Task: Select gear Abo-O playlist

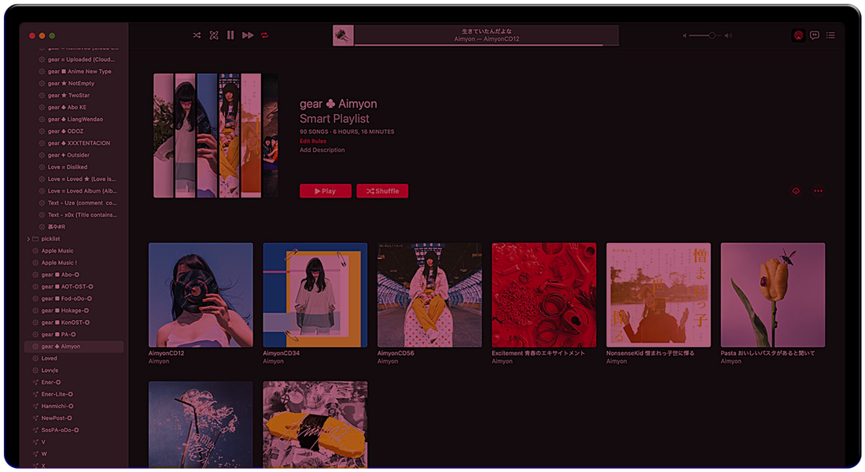Action: [74, 275]
